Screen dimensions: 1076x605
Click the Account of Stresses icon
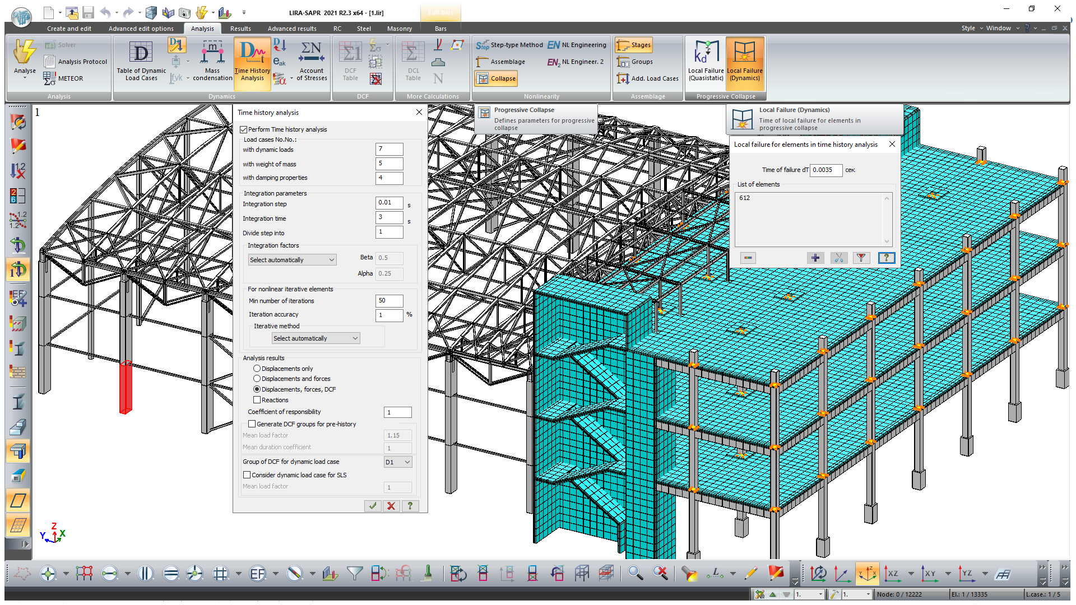311,61
